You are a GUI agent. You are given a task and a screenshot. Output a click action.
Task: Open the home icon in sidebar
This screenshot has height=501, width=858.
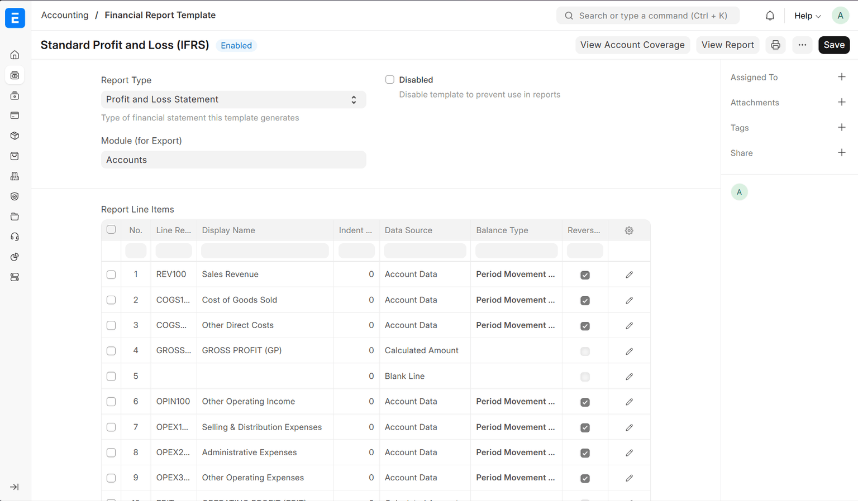click(x=15, y=55)
